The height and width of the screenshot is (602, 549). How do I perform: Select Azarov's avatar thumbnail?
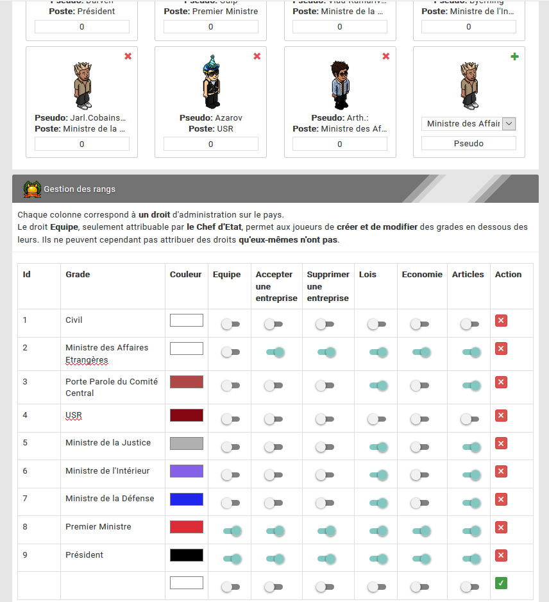pos(211,82)
